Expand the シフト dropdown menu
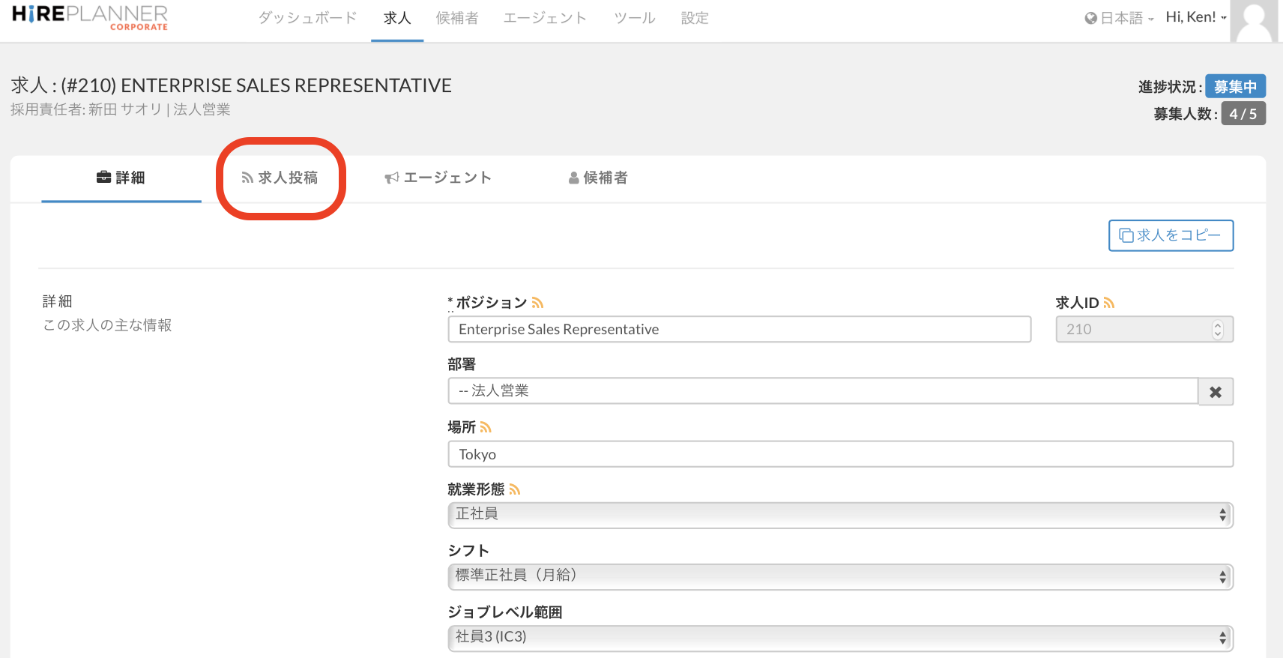Viewport: 1283px width, 658px height. tap(839, 576)
